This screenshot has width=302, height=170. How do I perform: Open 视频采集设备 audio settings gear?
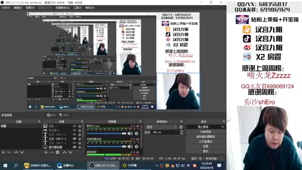click(136, 147)
